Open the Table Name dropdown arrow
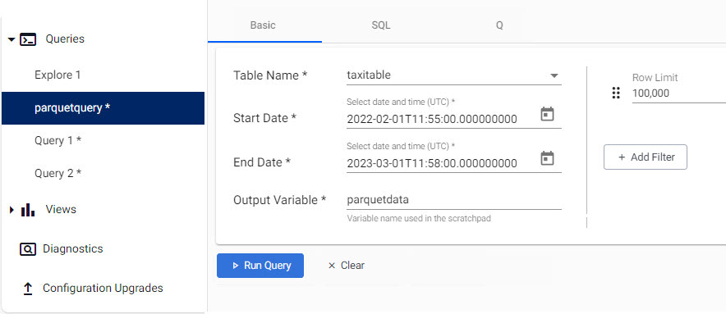 (554, 75)
